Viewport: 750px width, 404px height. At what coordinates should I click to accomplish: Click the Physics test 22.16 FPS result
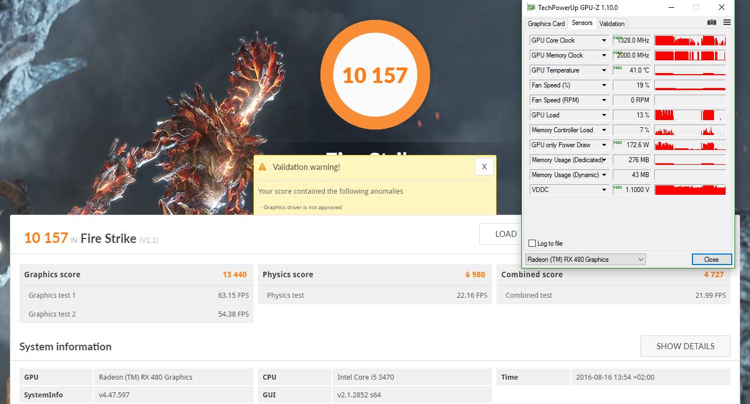[x=472, y=296]
